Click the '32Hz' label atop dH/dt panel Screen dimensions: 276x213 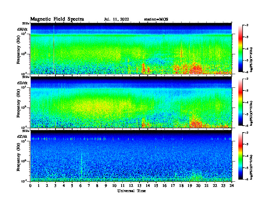pos(26,23)
